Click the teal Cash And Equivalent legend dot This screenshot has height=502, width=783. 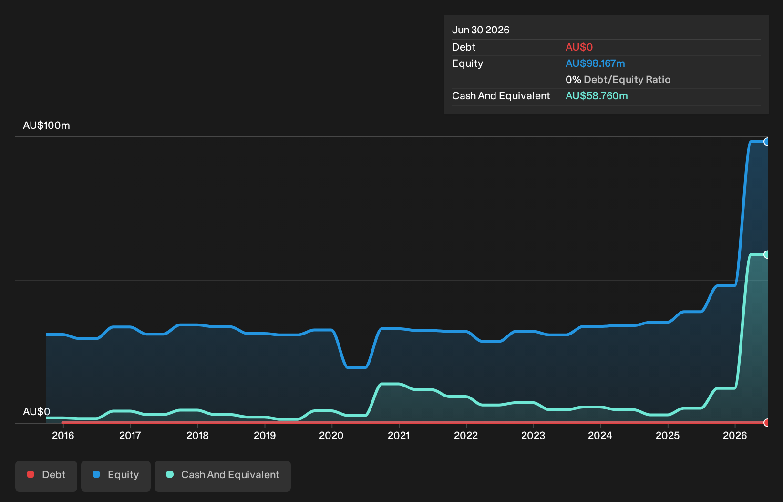[x=170, y=474]
